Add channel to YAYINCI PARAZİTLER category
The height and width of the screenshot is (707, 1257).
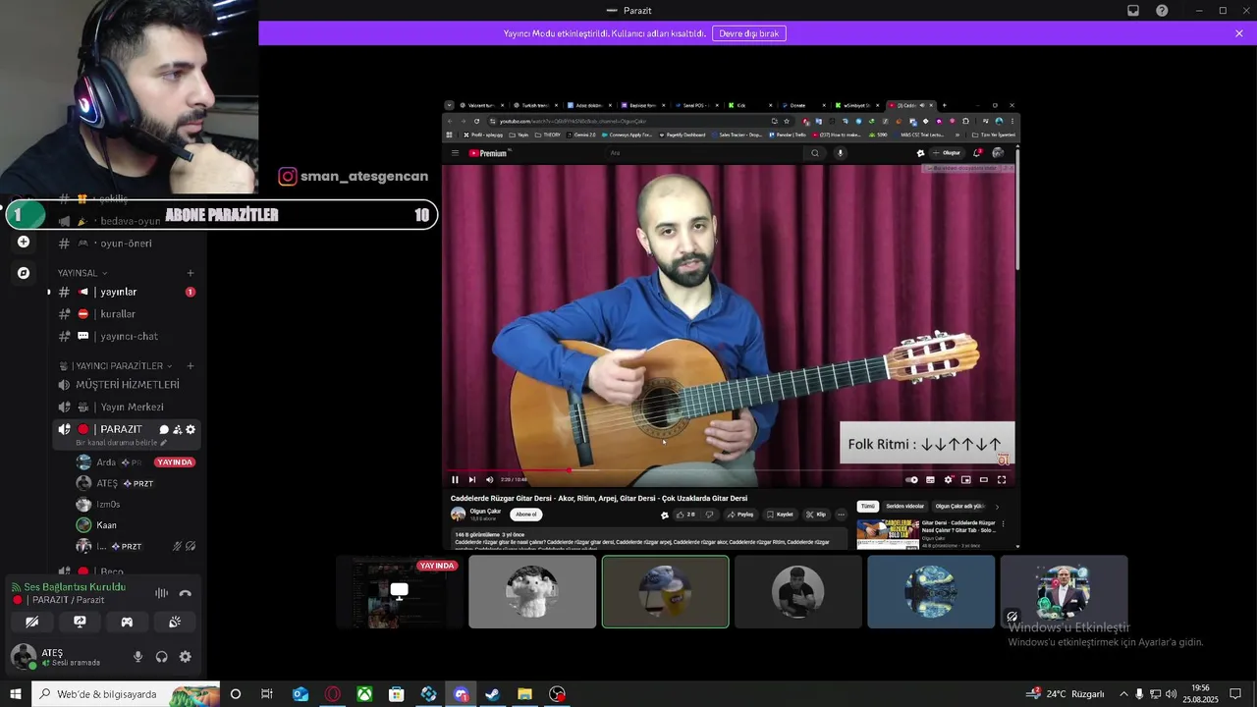click(x=191, y=366)
